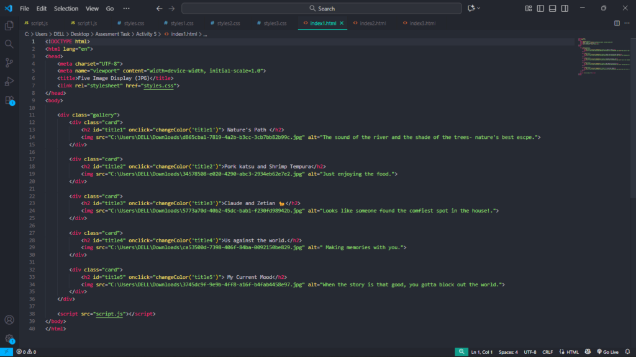The width and height of the screenshot is (636, 357).
Task: Click the split editor right icon
Action: pyautogui.click(x=617, y=23)
